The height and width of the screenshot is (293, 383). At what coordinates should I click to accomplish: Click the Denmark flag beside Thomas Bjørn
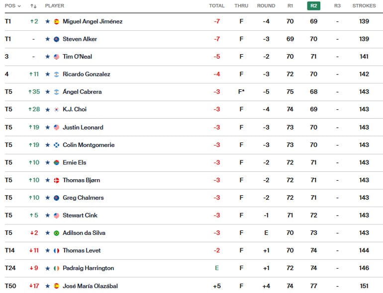coord(56,180)
